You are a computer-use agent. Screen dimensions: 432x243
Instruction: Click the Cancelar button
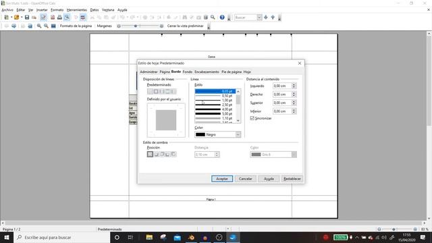click(246, 179)
